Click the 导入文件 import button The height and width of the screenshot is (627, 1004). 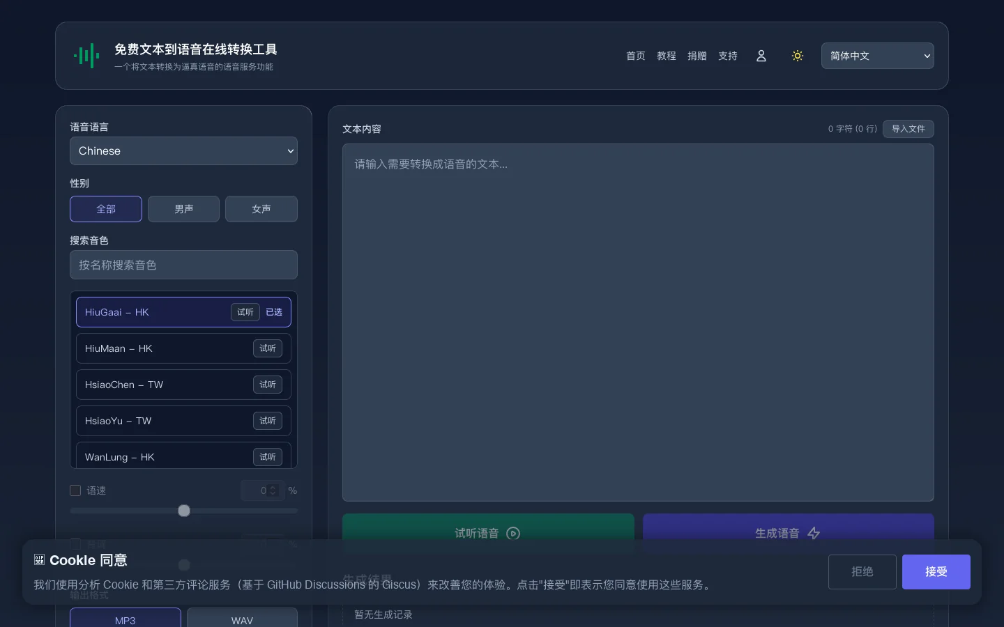[x=908, y=129]
